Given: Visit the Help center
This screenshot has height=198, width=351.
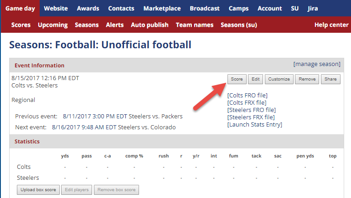Looking at the screenshot, I should [331, 25].
